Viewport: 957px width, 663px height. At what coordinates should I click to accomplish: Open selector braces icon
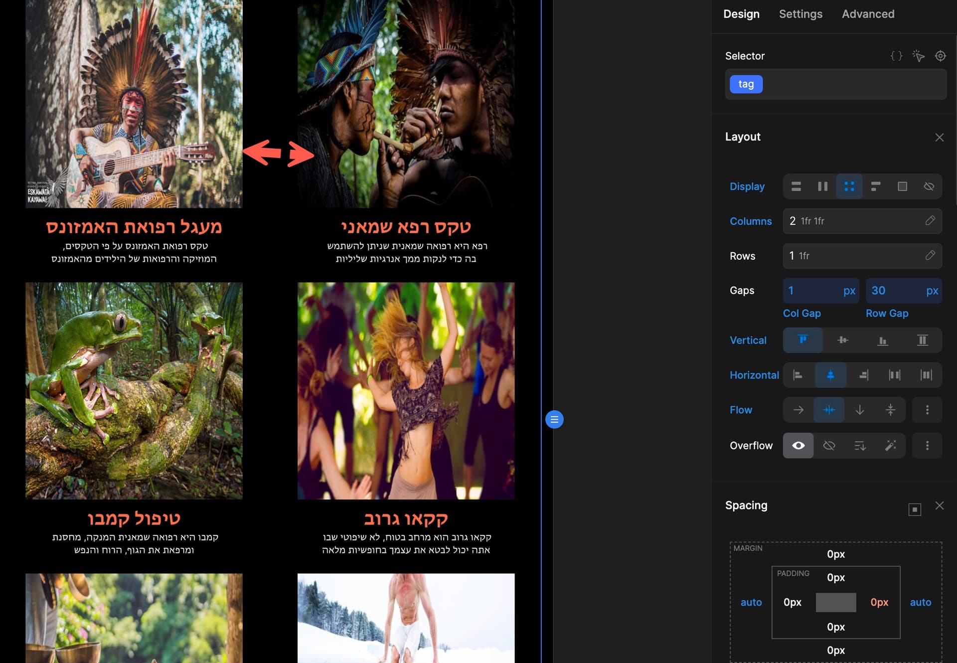[896, 56]
